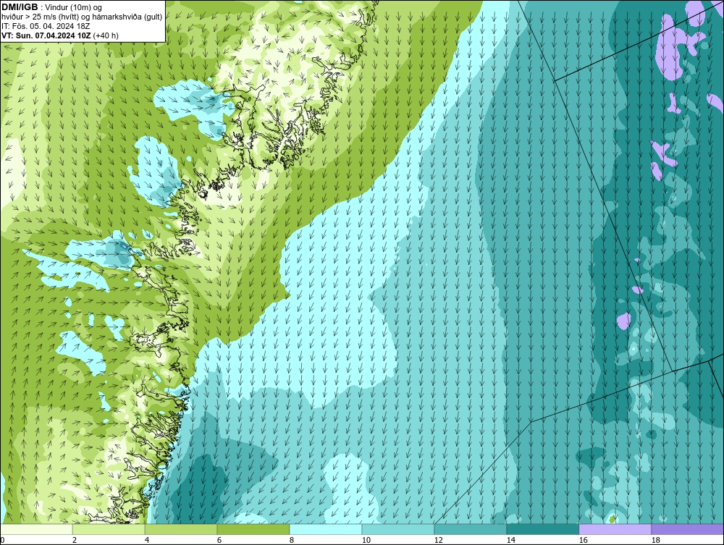Image resolution: width=724 pixels, height=545 pixels.
Task: Click the 8–10 m/s pale cyan swatch
Action: point(326,529)
